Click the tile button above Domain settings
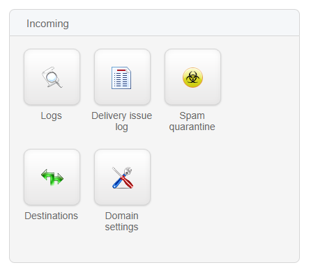This screenshot has width=311, height=272. 123,177
